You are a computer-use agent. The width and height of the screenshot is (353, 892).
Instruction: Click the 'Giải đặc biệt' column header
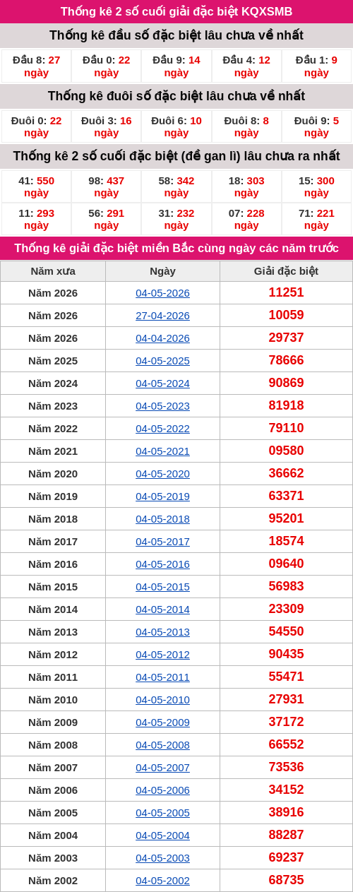coord(286,271)
